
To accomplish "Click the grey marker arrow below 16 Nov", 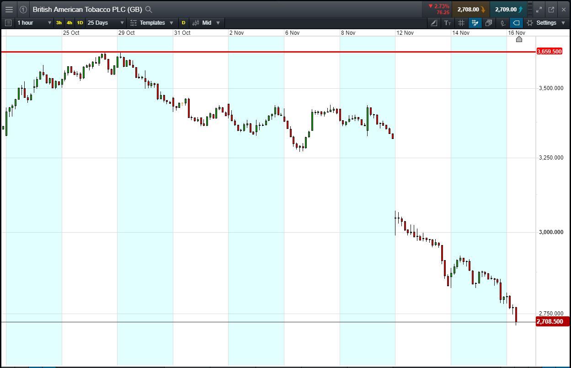I will point(519,39).
